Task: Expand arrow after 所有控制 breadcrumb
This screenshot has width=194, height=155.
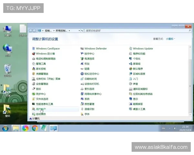Action: tap(69, 31)
